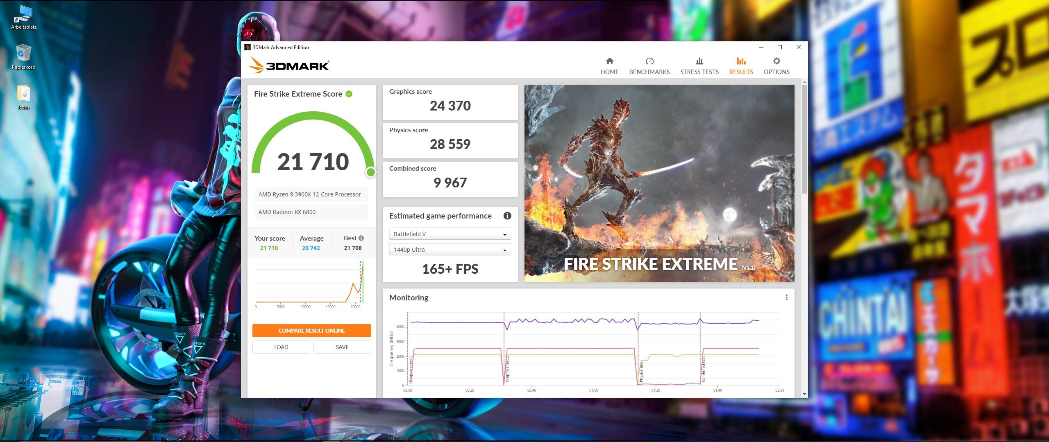Screen dimensions: 1049x442
Task: Open the Benchmarks gauge icon
Action: (x=649, y=61)
